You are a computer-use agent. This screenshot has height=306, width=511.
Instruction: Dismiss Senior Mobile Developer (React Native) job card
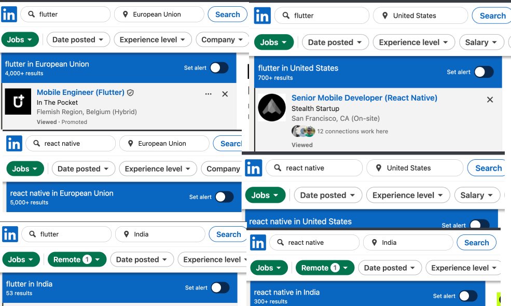tap(490, 100)
